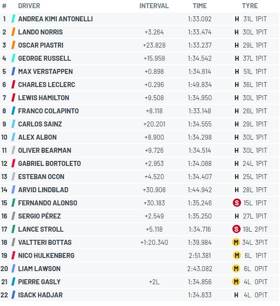Click the orange team color bar beside Oscar Piastri
Screen dimensions: 280x306
point(13,45)
